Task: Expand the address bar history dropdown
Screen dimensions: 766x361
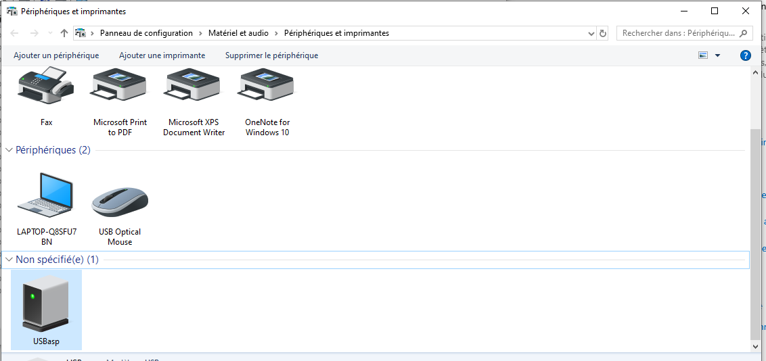Action: click(591, 33)
